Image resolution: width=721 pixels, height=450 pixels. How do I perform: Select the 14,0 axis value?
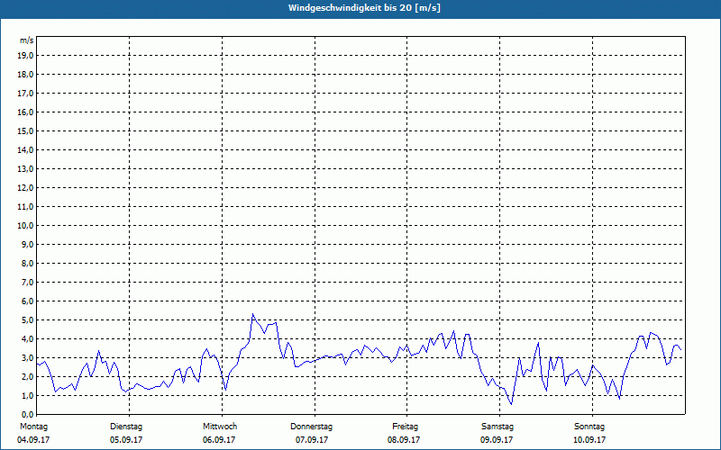pos(26,149)
